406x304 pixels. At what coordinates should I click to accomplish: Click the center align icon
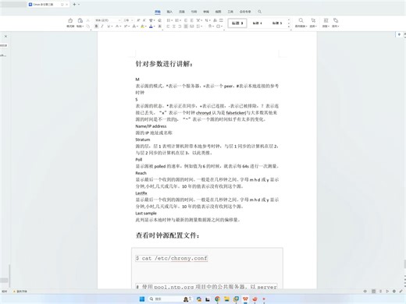click(174, 27)
